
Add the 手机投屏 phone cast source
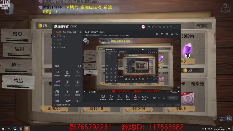pyautogui.click(x=119, y=98)
